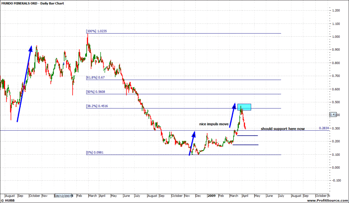Click the 'nice impuls move' annotation text

(x=214, y=124)
